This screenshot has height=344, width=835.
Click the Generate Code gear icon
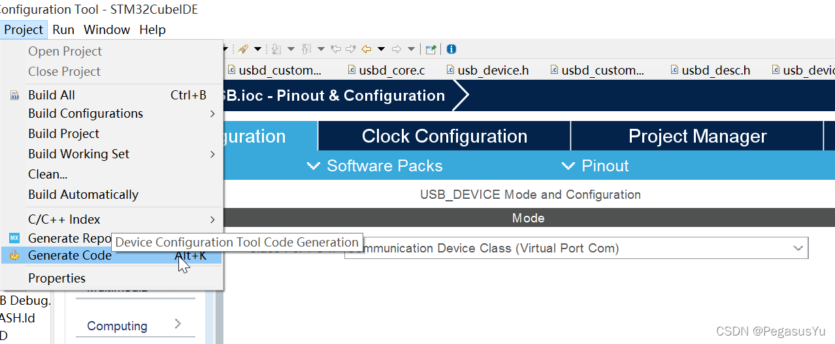coord(14,255)
